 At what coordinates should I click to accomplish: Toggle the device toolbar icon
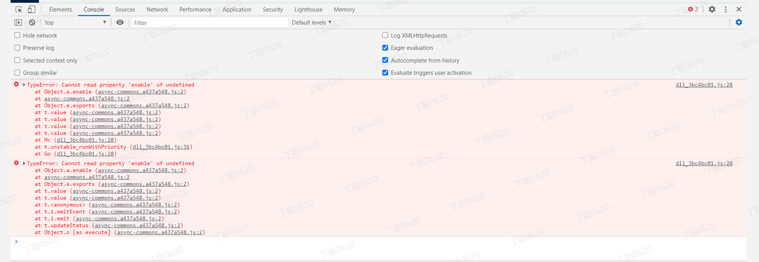point(31,10)
